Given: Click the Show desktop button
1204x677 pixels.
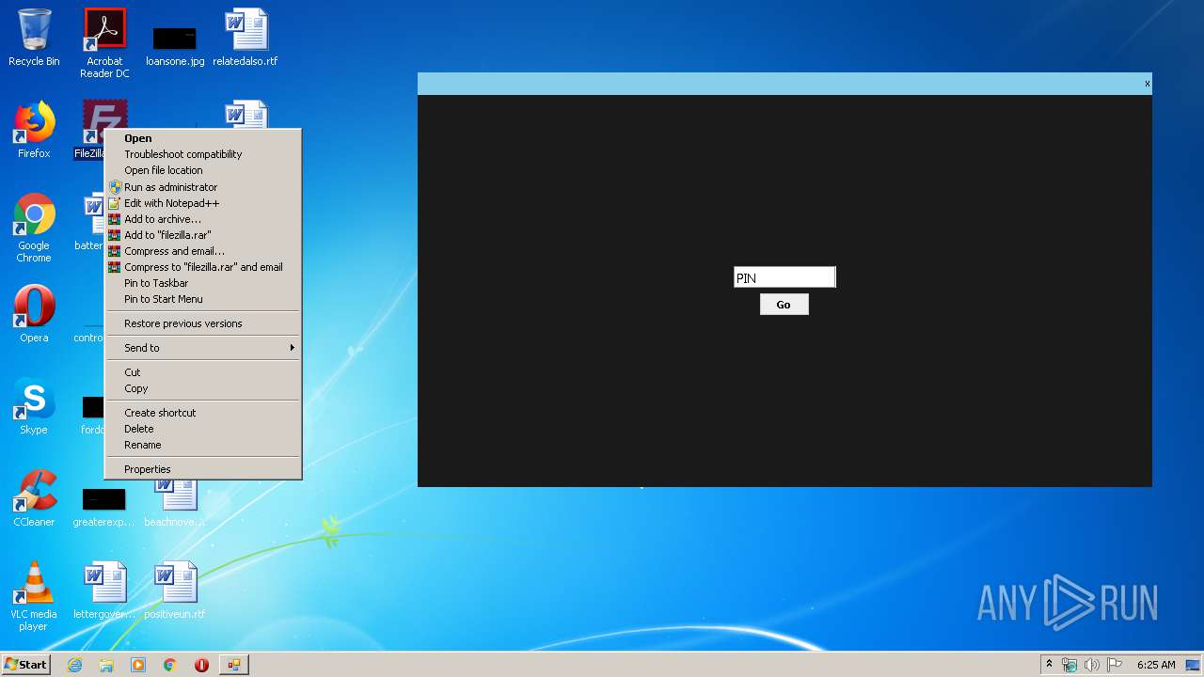Looking at the screenshot, I should click(1195, 665).
